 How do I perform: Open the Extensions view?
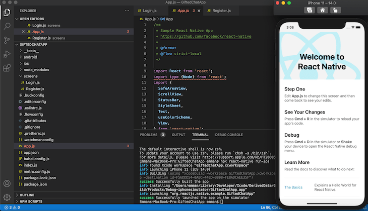click(7, 68)
